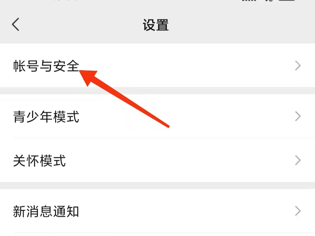
Task: Open 新消息通知 settings
Action: click(157, 211)
